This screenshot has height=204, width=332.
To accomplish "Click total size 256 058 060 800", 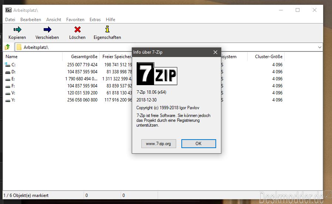I will coord(83,100).
